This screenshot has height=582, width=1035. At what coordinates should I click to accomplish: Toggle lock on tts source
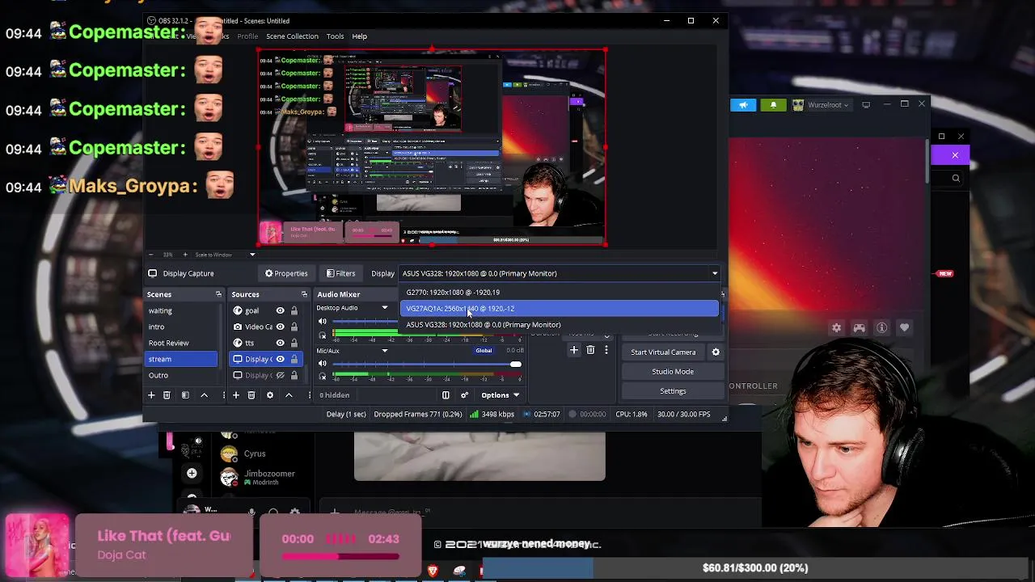click(294, 343)
